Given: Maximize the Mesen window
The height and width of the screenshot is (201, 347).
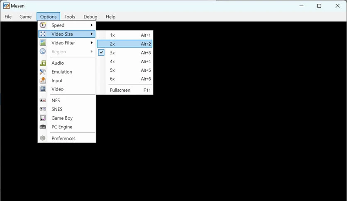Looking at the screenshot, I should 319,6.
